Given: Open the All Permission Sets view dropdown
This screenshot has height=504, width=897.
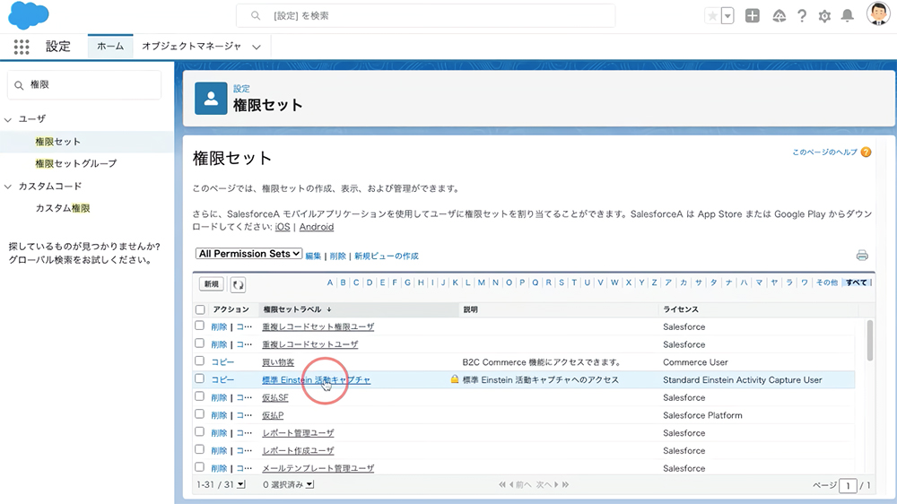Looking at the screenshot, I should (248, 254).
